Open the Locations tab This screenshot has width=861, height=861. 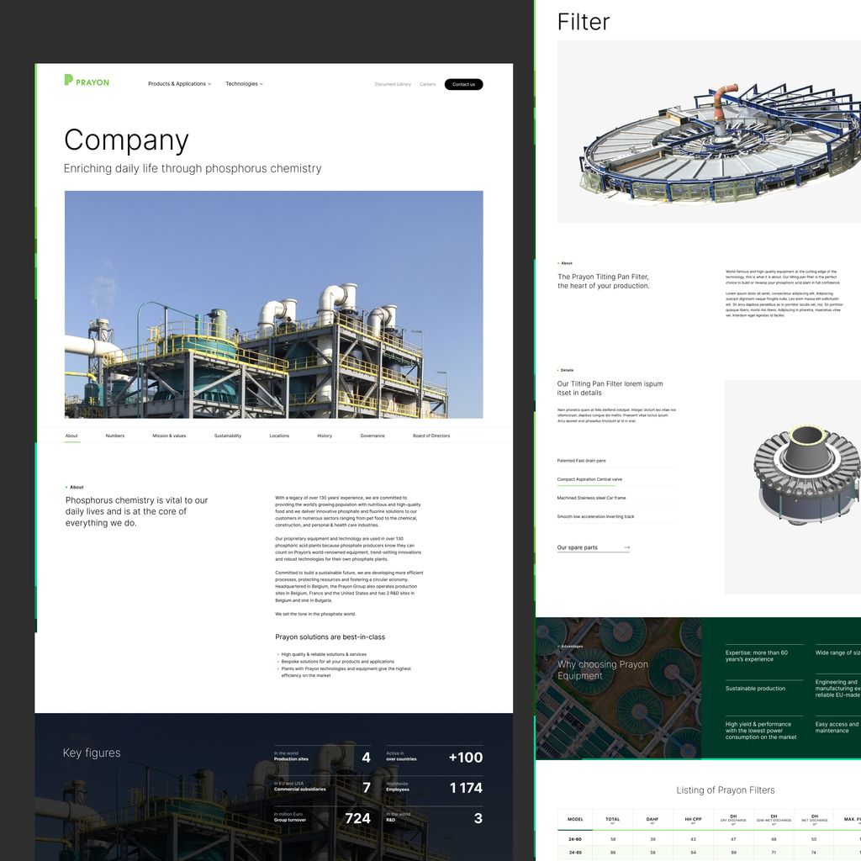(279, 436)
